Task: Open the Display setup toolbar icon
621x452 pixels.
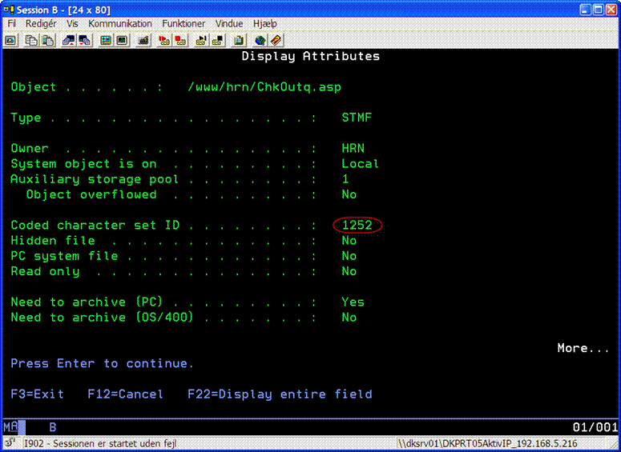Action: coord(106,40)
